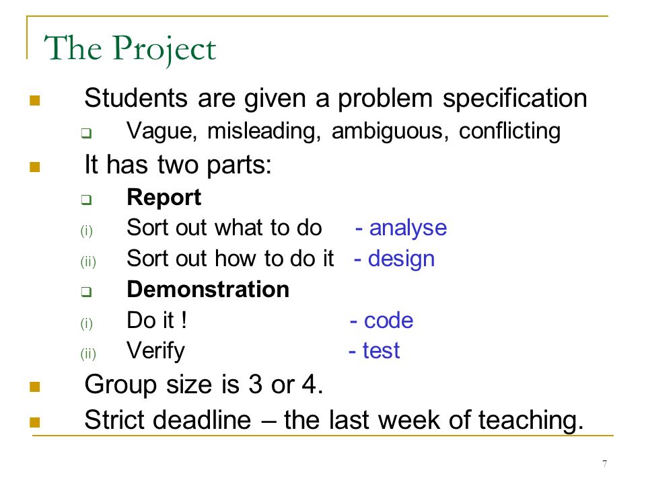Click hollow square bullet next to 'Demonstration'
The width and height of the screenshot is (646, 484).
pos(86,292)
